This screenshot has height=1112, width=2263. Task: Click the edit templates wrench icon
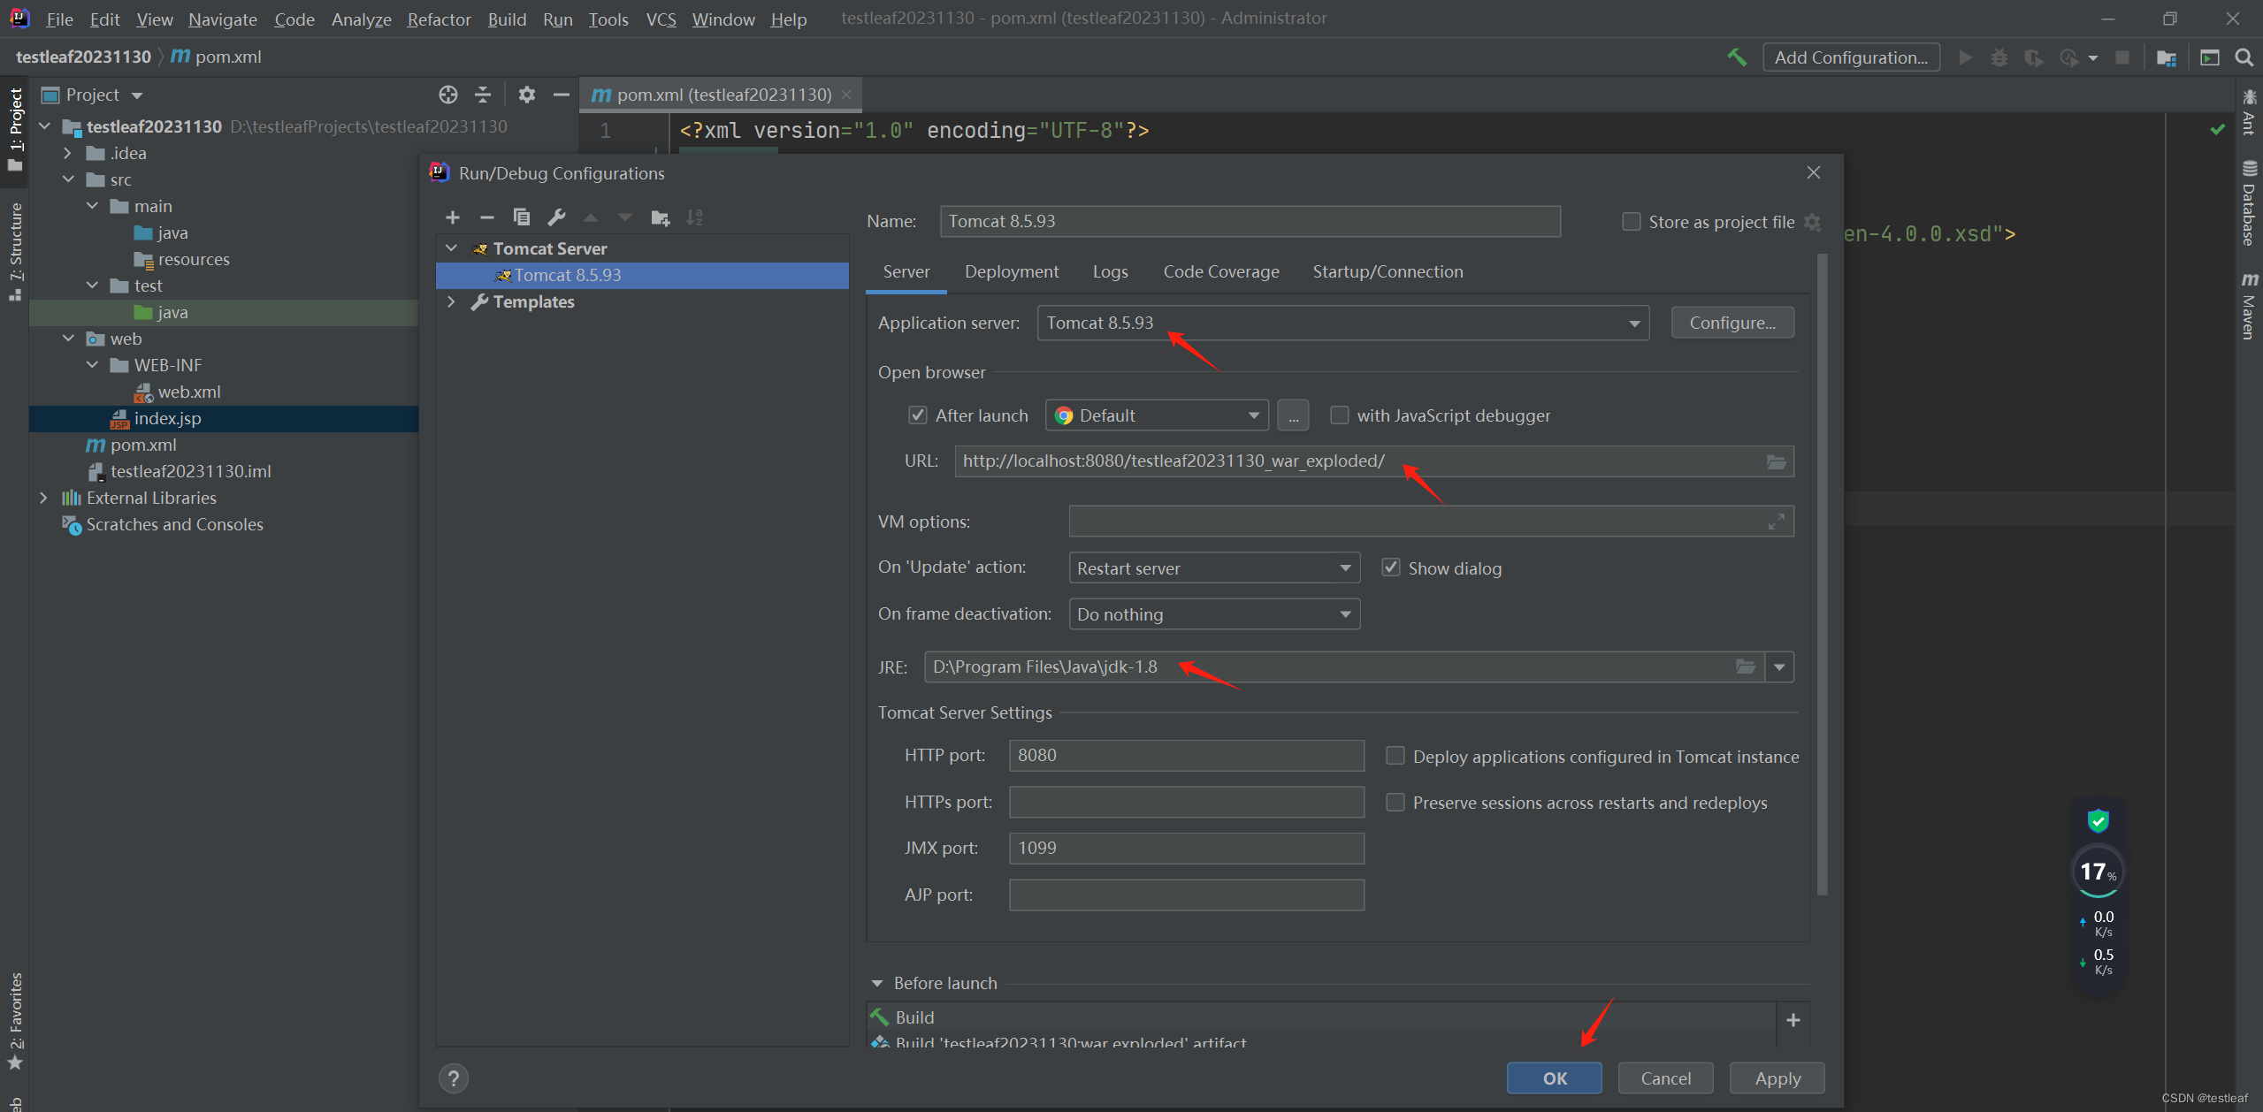[x=556, y=217]
